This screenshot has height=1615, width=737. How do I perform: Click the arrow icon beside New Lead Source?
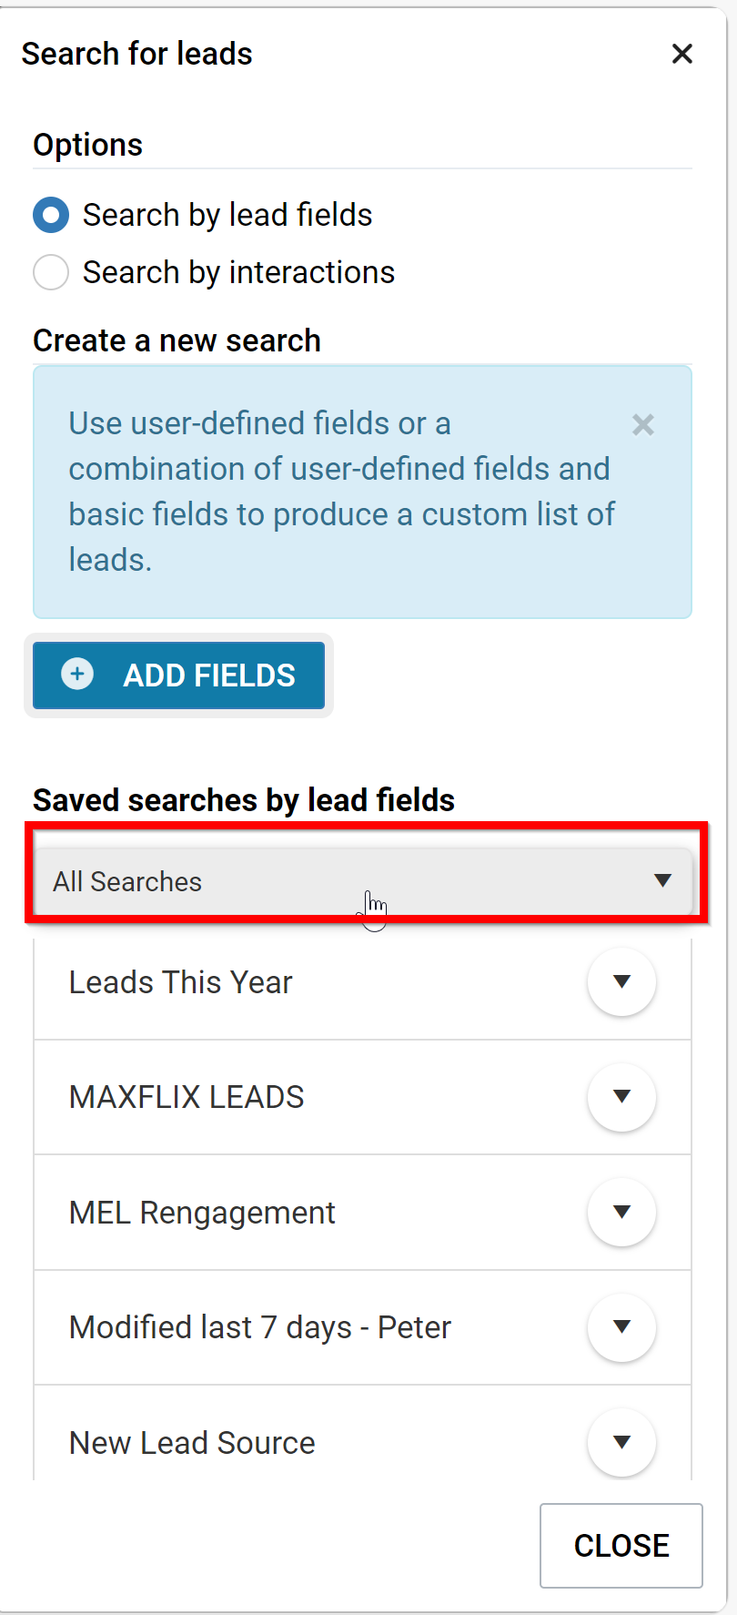click(x=621, y=1442)
